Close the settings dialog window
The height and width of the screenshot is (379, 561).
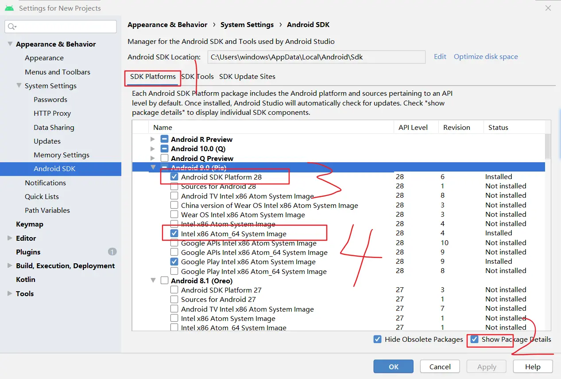click(x=548, y=8)
